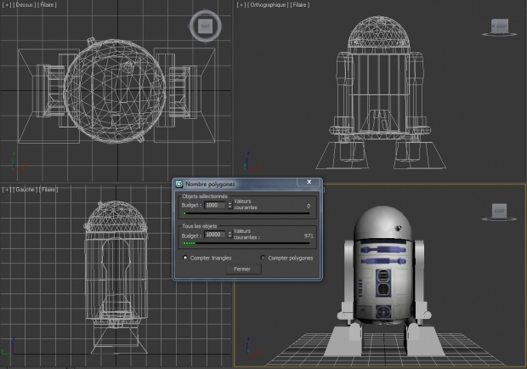Click the Tous les objets Budget field (10000)
The height and width of the screenshot is (369, 527).
215,235
